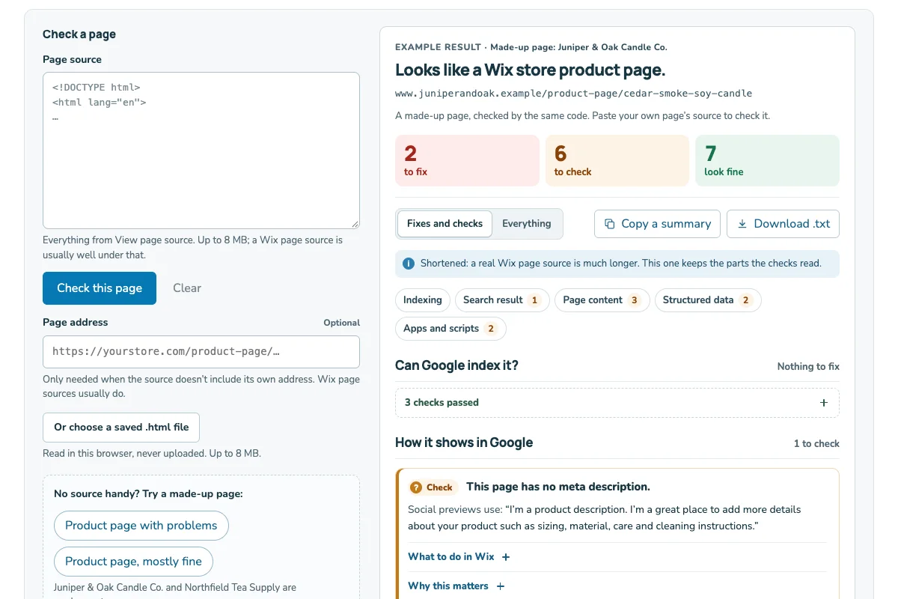The height and width of the screenshot is (599, 898).
Task: Click the 1 count badge on Search result
Action: point(534,300)
